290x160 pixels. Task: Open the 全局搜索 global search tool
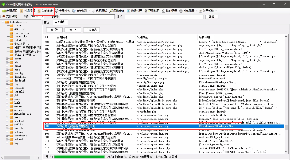point(63,11)
